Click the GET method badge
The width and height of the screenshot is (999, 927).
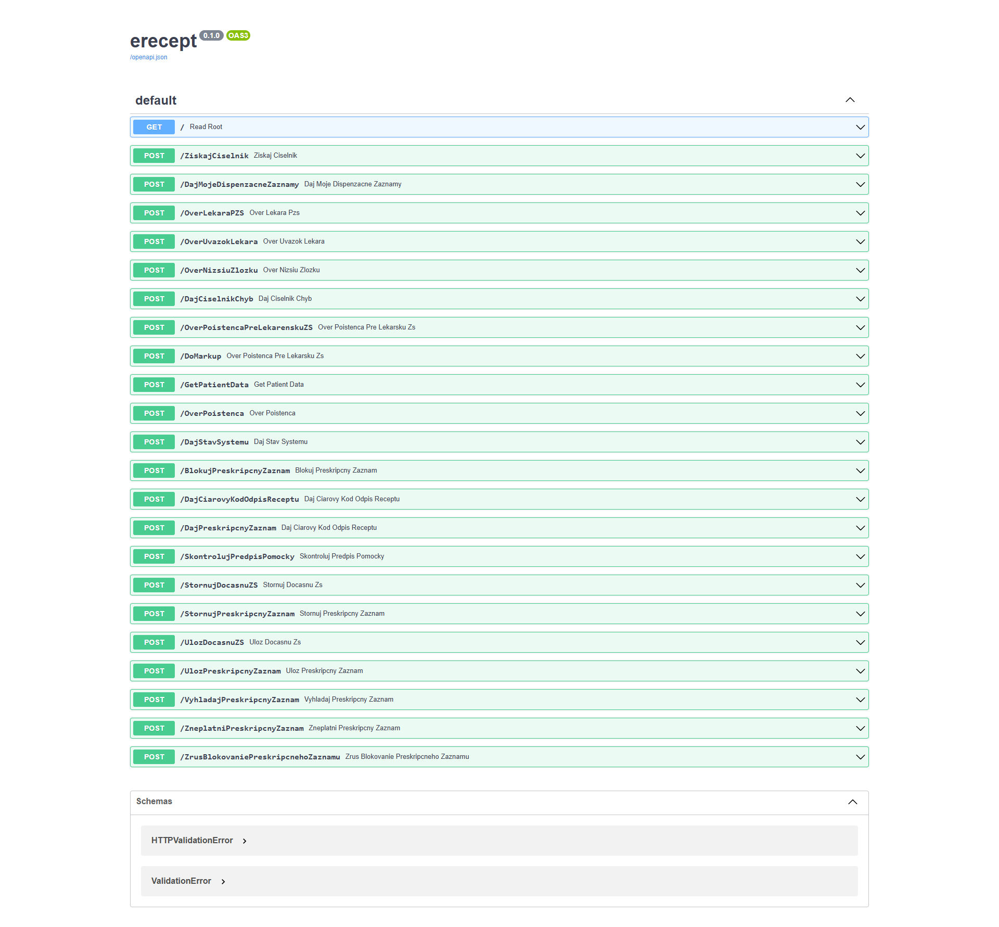[154, 127]
